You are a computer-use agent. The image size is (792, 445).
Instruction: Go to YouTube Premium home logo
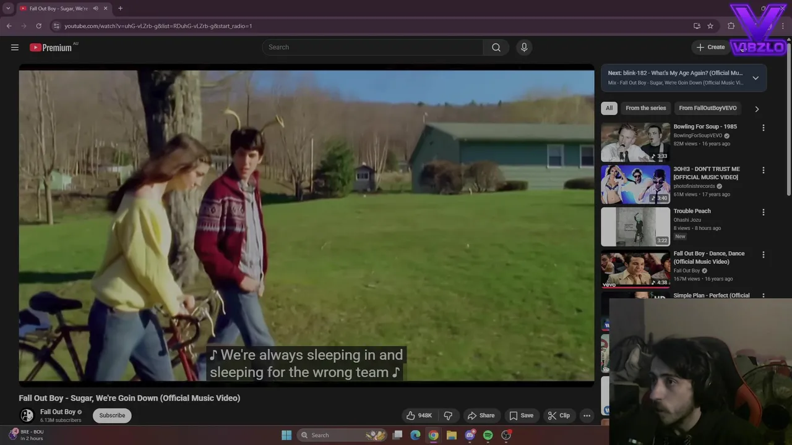51,48
